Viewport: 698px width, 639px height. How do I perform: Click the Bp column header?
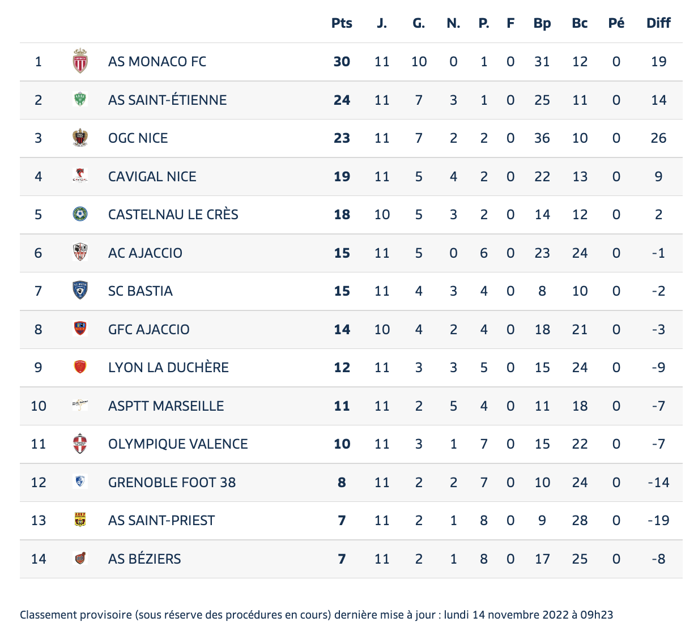[x=542, y=23]
